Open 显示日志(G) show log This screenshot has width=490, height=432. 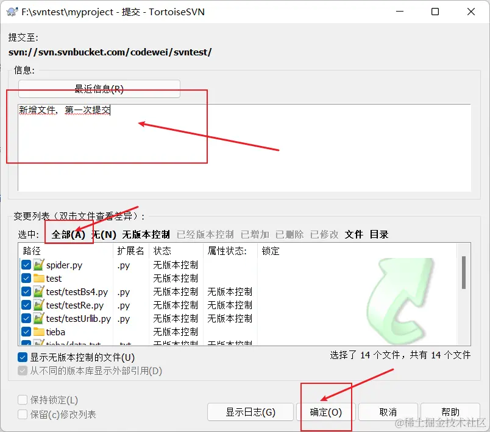(250, 412)
